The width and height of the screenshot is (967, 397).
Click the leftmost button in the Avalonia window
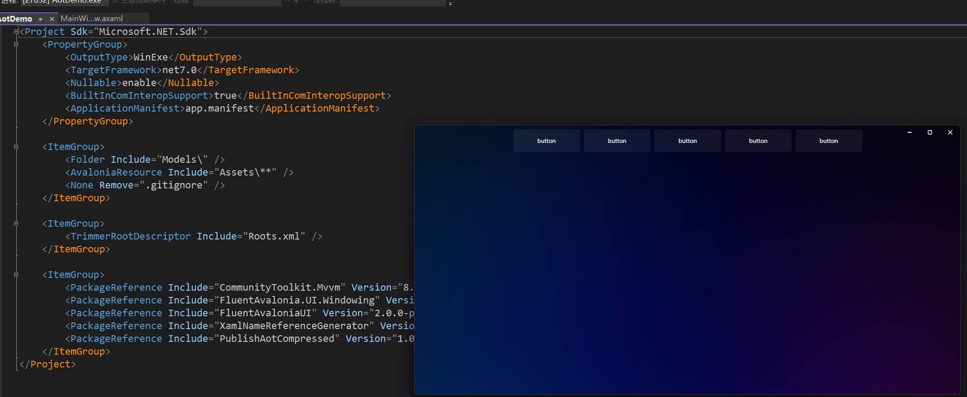pos(547,140)
